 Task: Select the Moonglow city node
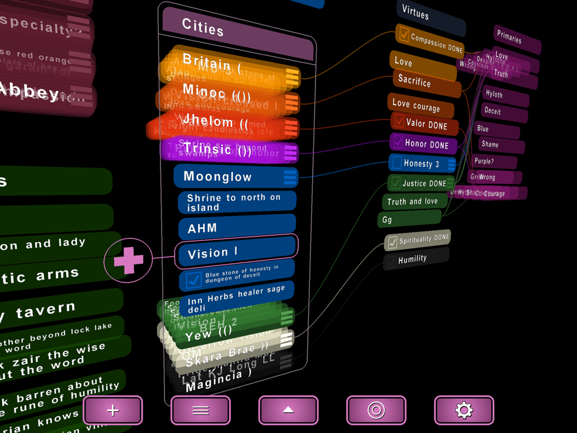tap(236, 176)
